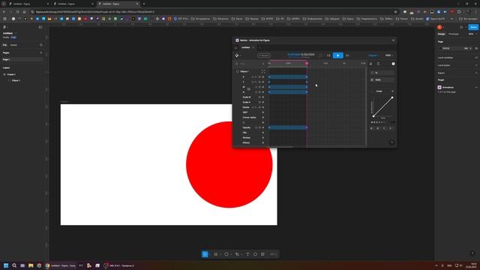Jump to the end of the timeline
480x270 pixels.
click(347, 55)
